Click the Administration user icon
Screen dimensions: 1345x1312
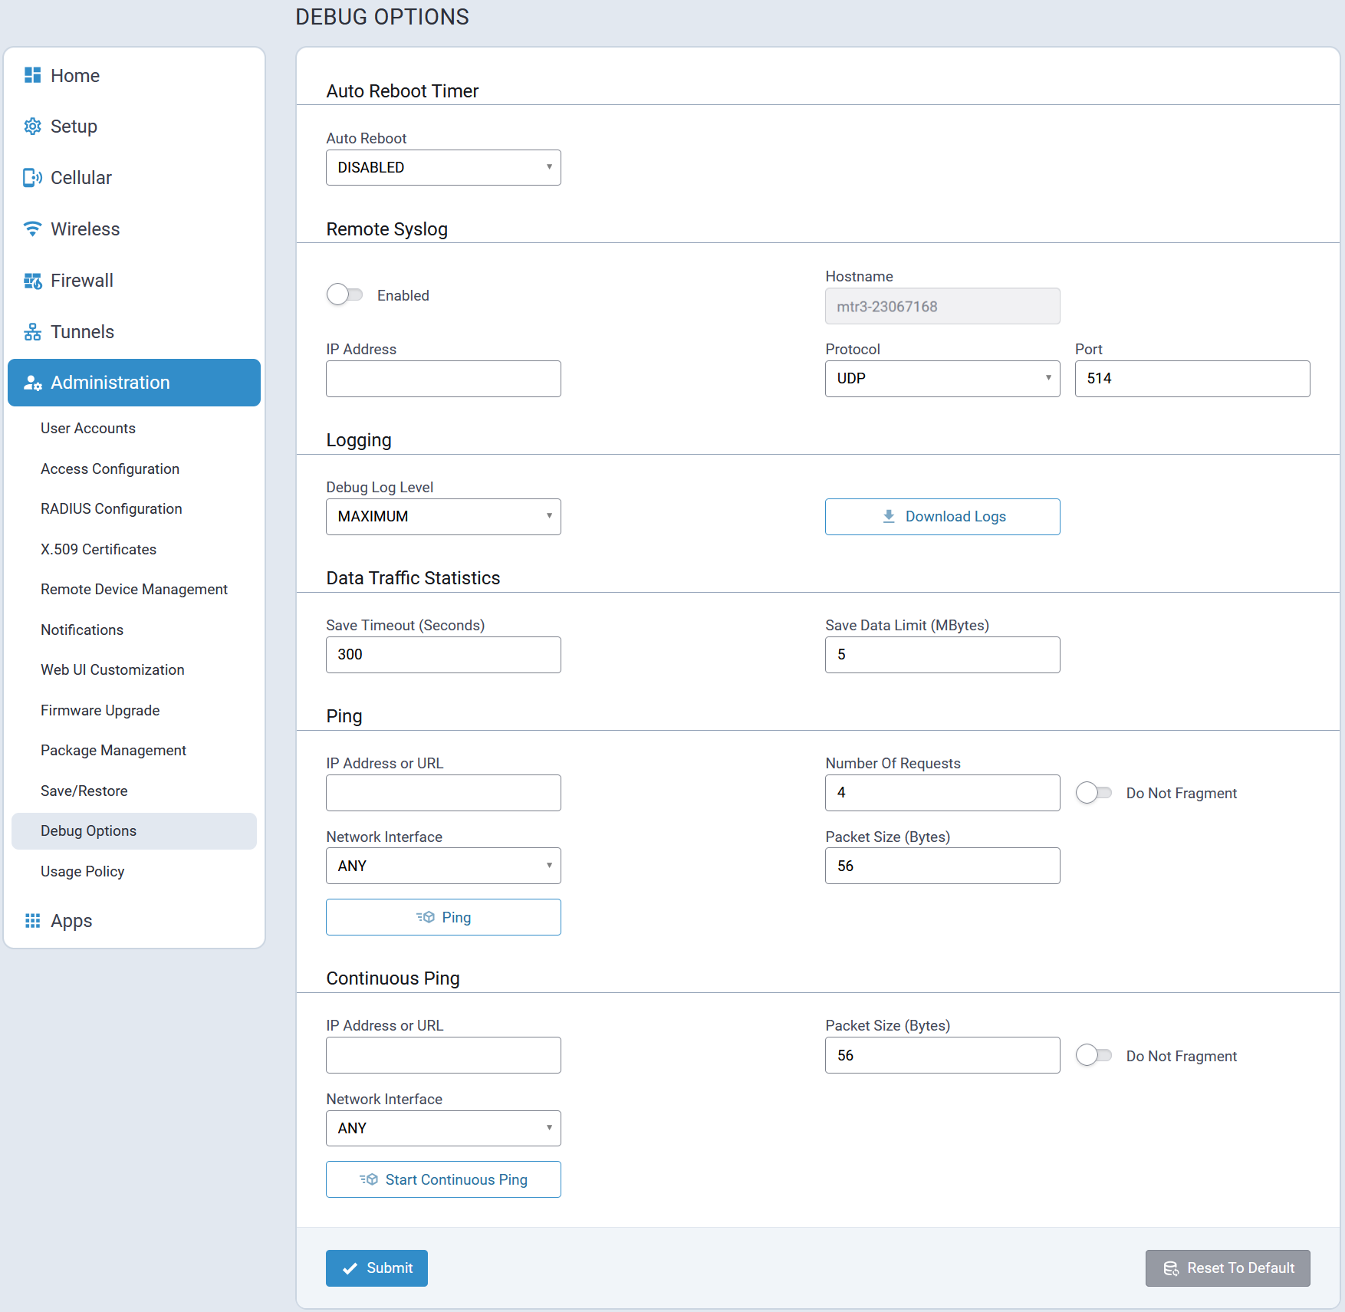(32, 383)
